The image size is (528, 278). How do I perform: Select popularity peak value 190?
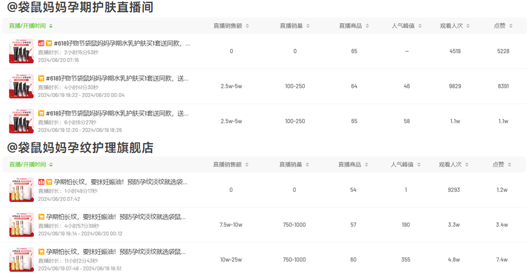pos(406,225)
